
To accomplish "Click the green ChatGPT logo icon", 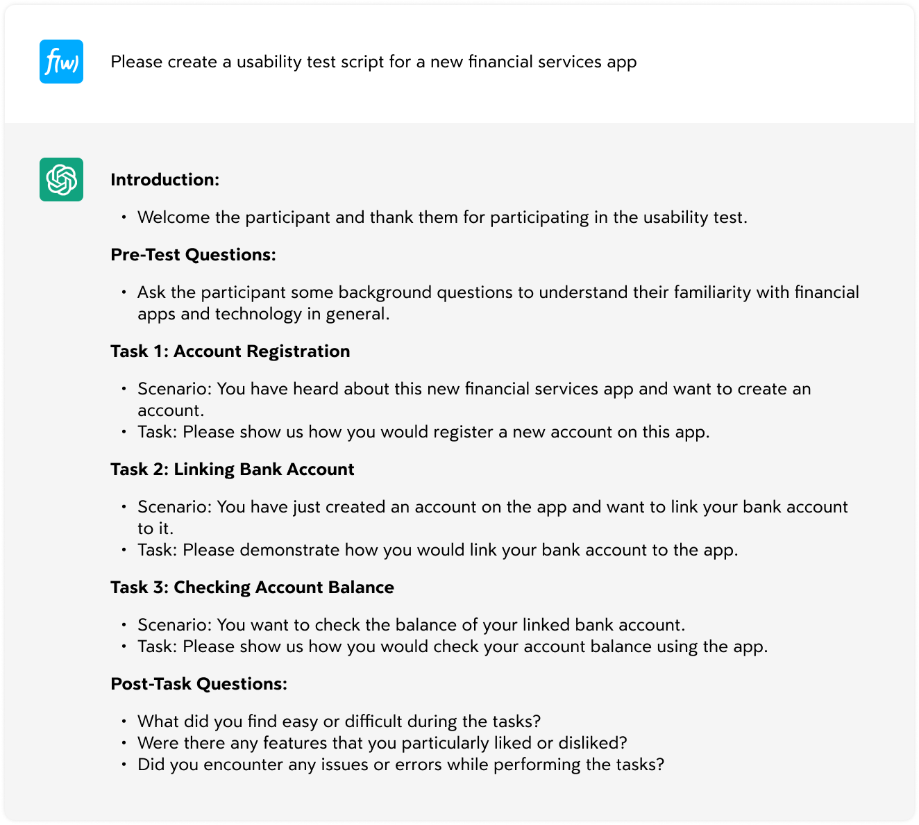I will [61, 180].
